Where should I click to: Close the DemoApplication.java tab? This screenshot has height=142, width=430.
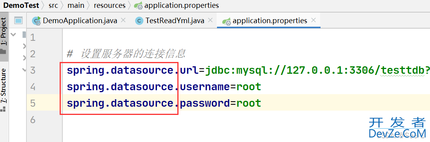tap(123, 20)
